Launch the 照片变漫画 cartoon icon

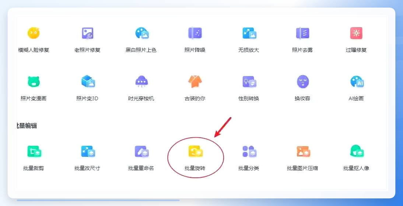[x=34, y=82]
